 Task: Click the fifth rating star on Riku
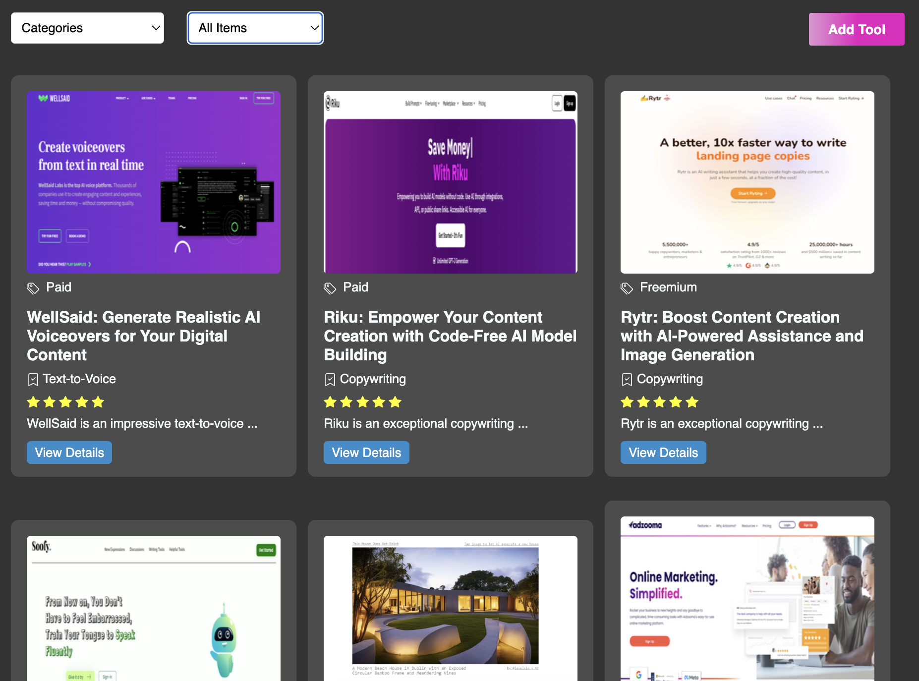(x=395, y=402)
